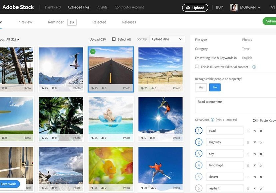Select Yes for recognizable people or property

201,88
